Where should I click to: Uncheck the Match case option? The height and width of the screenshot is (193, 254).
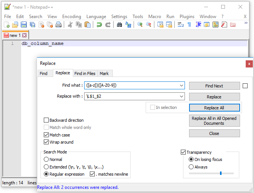click(46, 135)
